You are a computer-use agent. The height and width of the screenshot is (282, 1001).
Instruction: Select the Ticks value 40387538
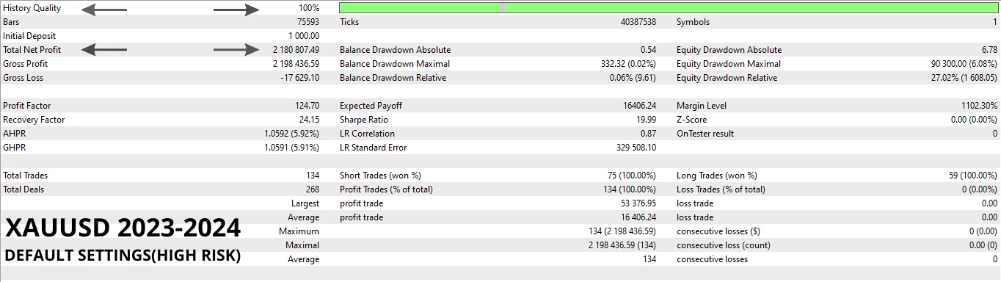pyautogui.click(x=638, y=22)
